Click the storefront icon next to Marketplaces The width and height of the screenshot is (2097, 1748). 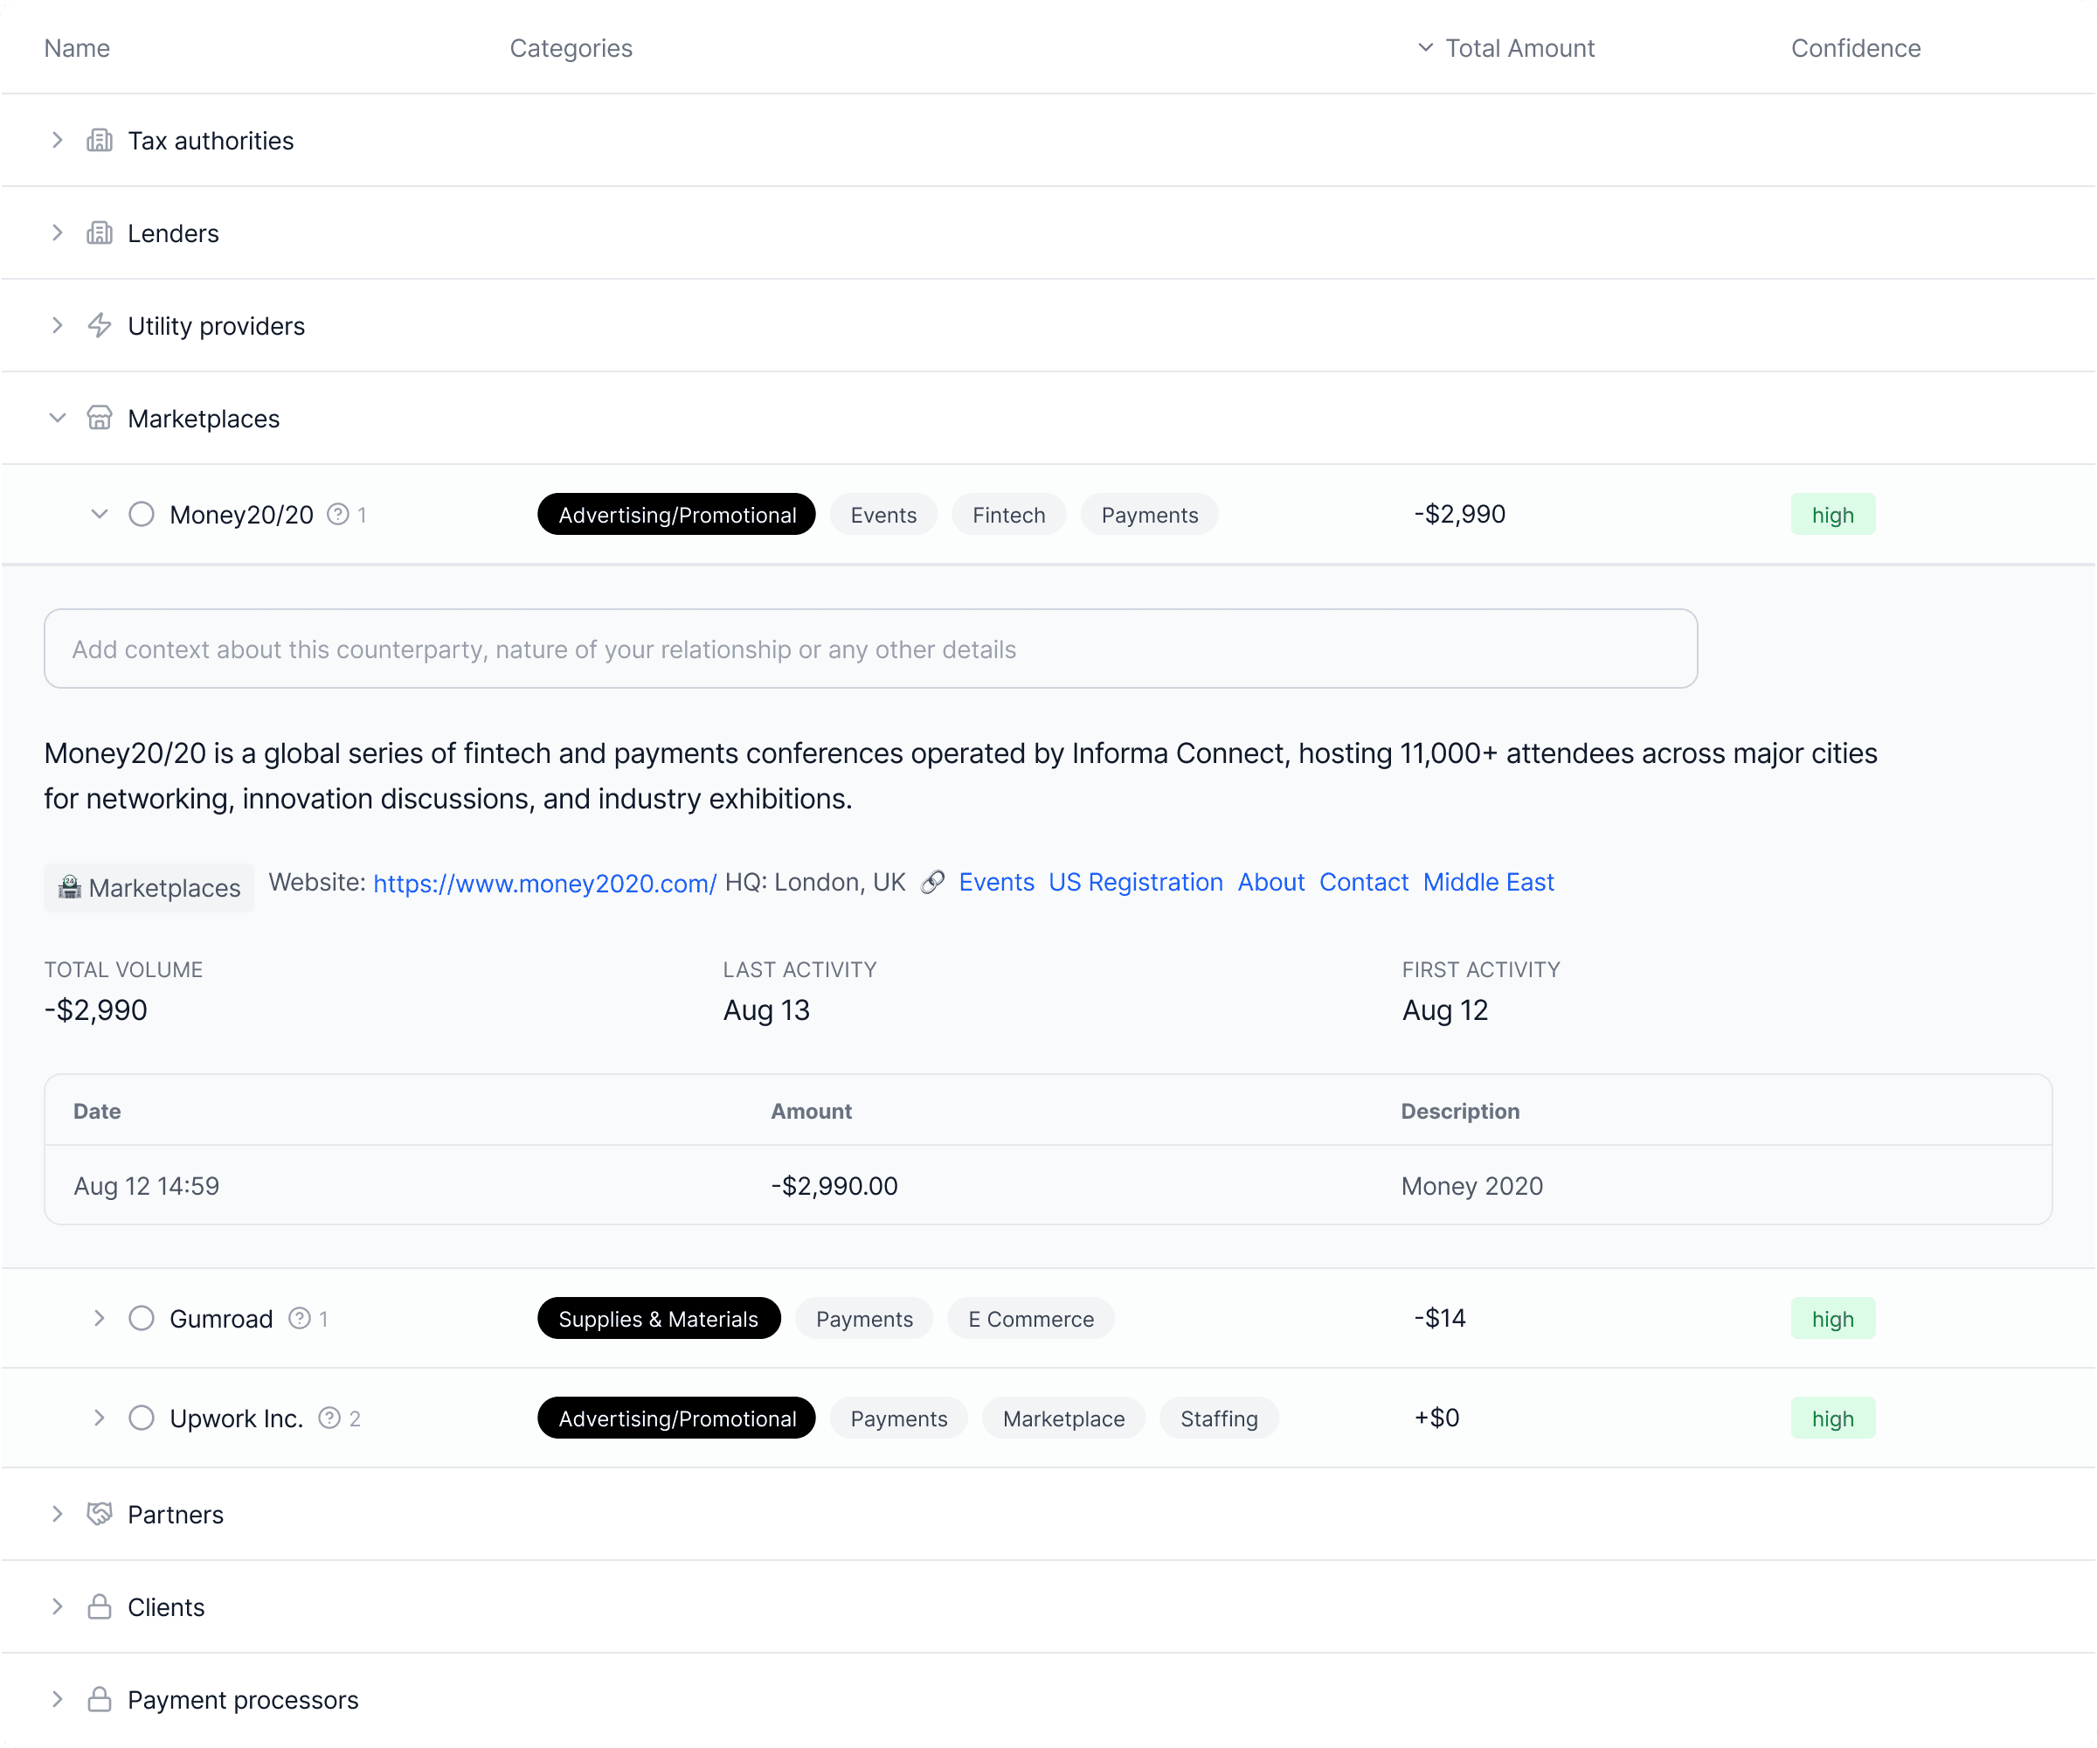100,418
